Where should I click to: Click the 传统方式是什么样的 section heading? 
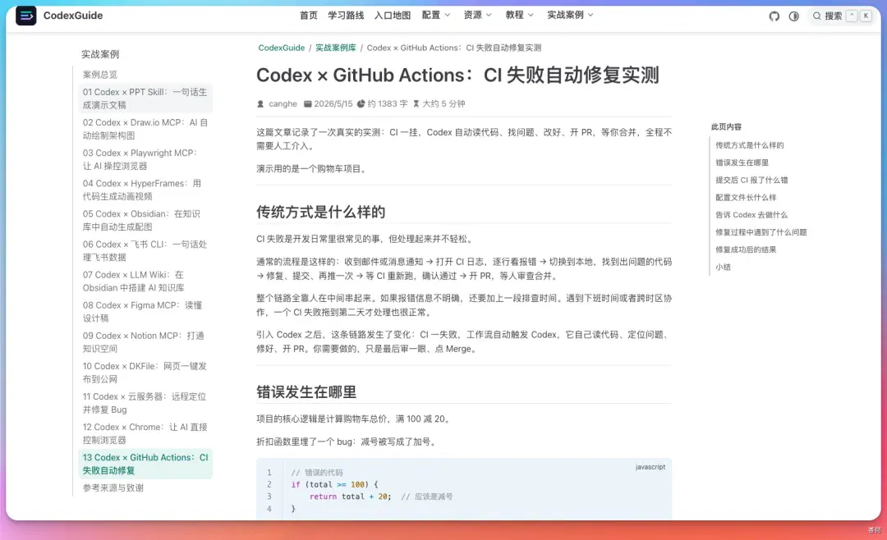pyautogui.click(x=321, y=213)
